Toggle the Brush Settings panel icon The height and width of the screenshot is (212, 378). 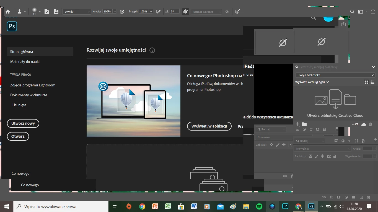(47, 12)
